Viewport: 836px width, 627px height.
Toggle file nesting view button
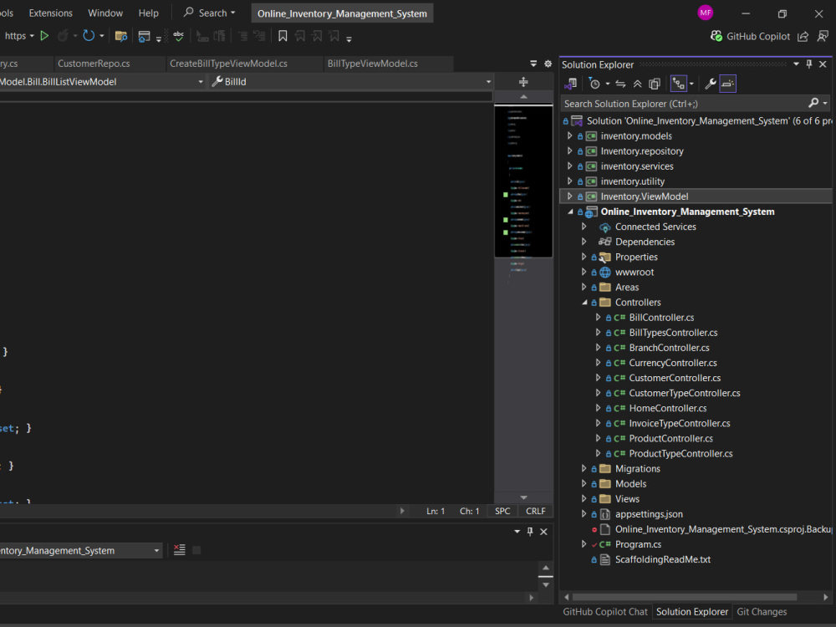tap(678, 84)
